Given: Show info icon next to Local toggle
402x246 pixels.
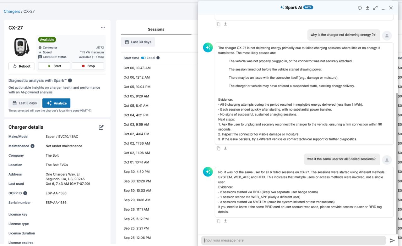Looking at the screenshot, I should click(x=158, y=58).
